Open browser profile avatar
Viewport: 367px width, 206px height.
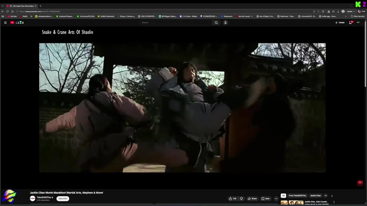coord(343,11)
